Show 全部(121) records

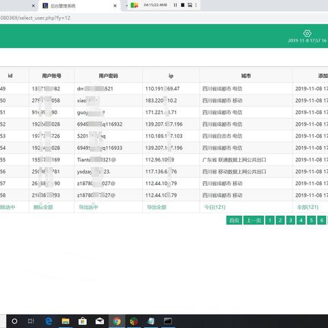pos(307,207)
